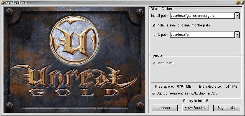Screen dimensions: 245x116
Task: Click the 'Global Options' group heading
Action: pyautogui.click(x=162, y=9)
